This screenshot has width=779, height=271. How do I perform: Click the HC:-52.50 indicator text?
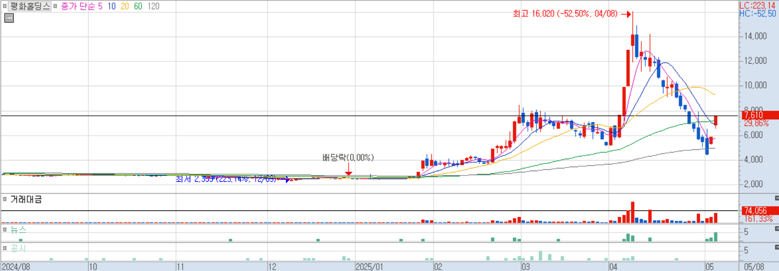click(757, 14)
